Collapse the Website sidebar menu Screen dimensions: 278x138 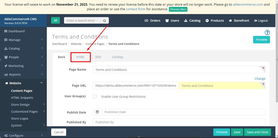[x=41, y=83]
